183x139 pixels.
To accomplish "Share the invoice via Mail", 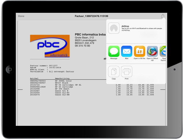I will (127, 51).
